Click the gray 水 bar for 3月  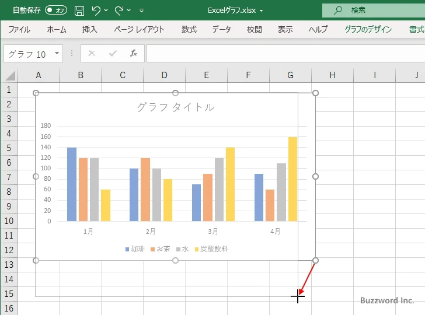click(x=220, y=190)
